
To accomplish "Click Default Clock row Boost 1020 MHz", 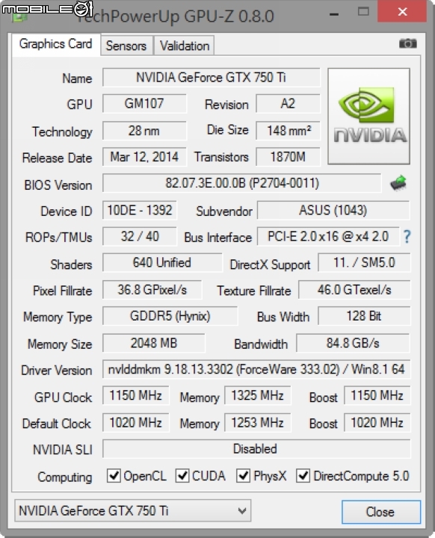I will tap(377, 423).
